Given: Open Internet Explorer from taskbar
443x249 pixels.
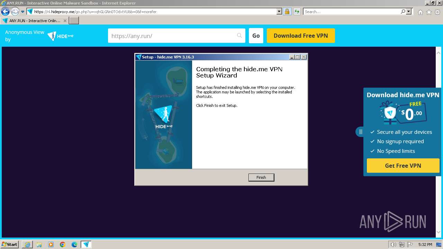Looking at the screenshot, I should point(27,245).
